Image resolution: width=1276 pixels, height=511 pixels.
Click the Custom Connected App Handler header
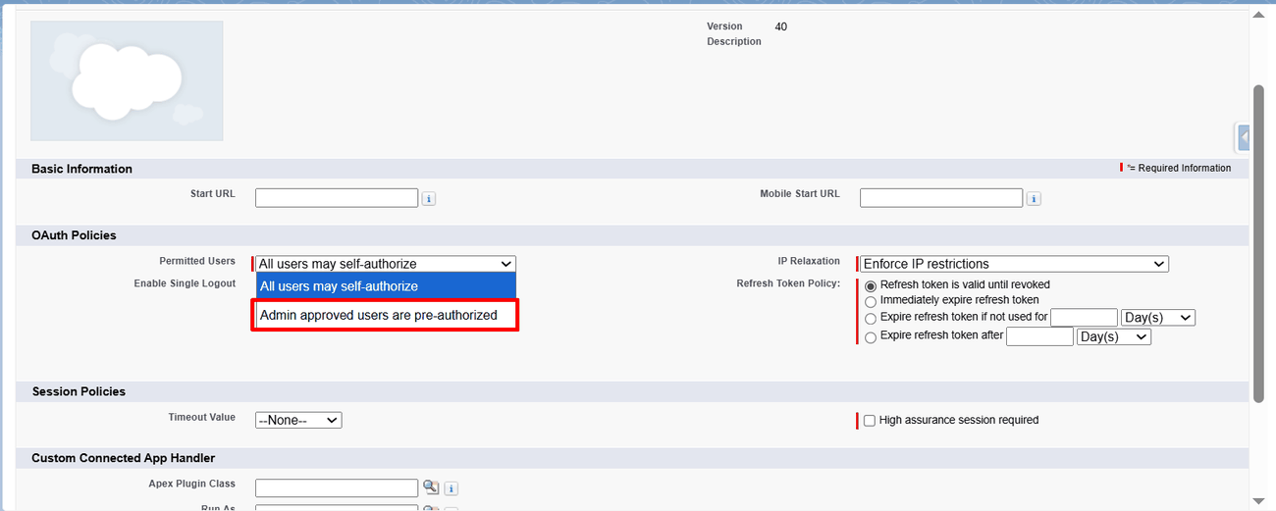[x=123, y=458]
